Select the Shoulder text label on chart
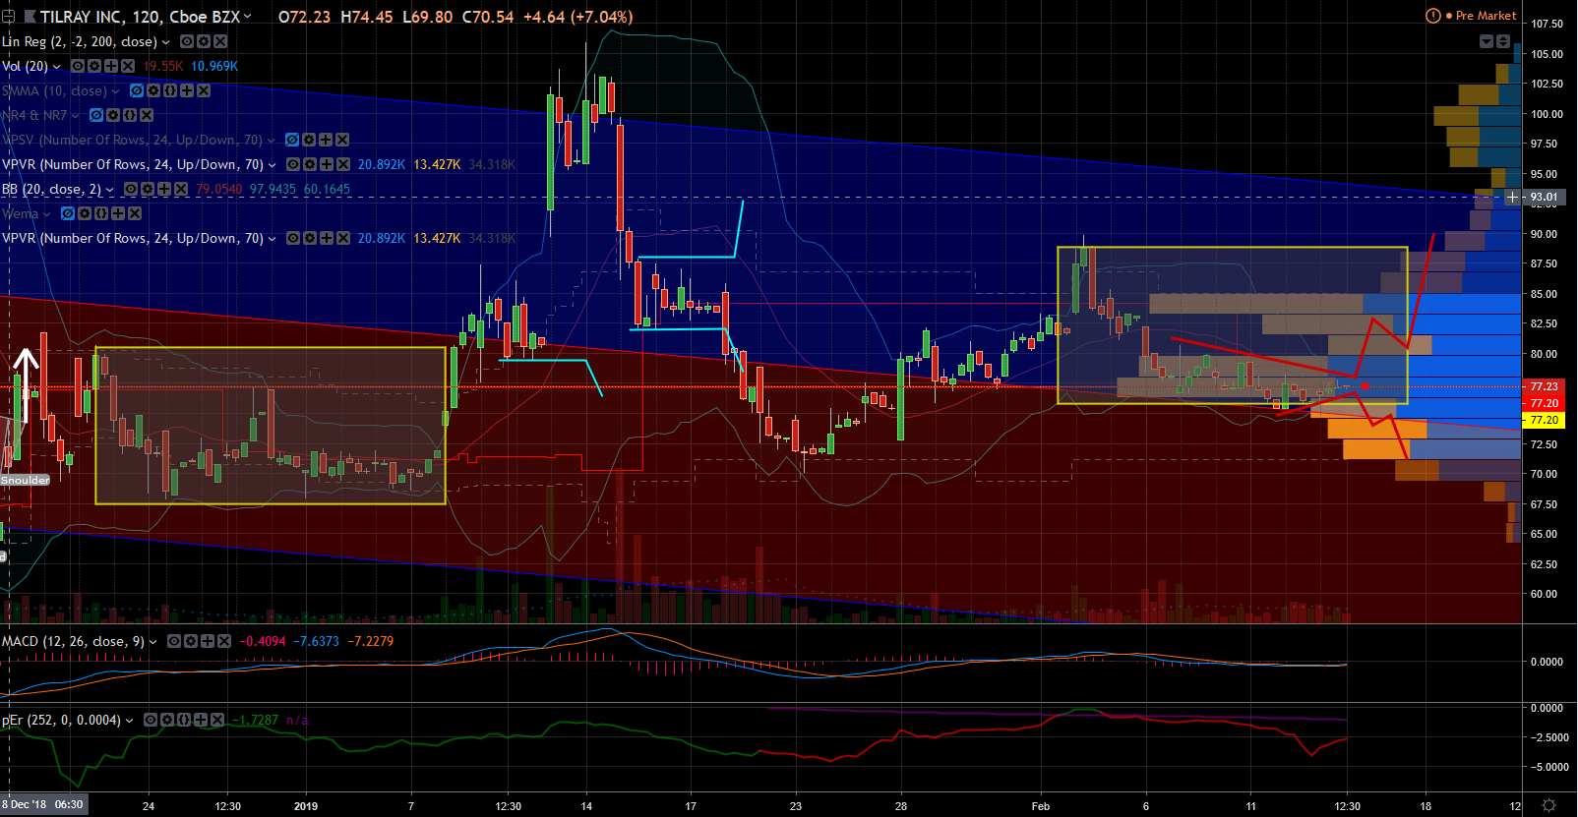1578x817 pixels. (x=26, y=480)
